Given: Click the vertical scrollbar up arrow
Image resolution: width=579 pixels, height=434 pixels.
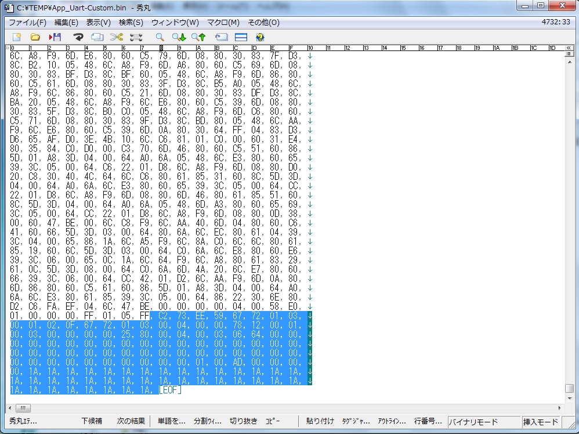Looking at the screenshot, I should pos(569,62).
